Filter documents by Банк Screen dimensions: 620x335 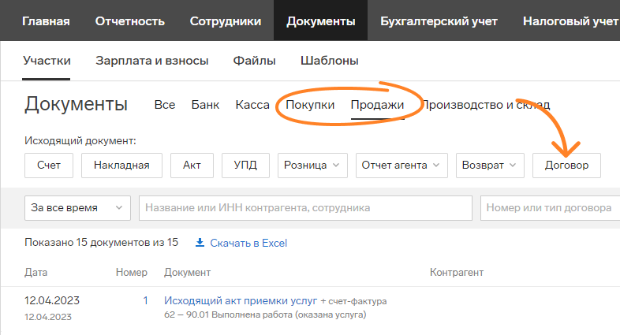(205, 105)
